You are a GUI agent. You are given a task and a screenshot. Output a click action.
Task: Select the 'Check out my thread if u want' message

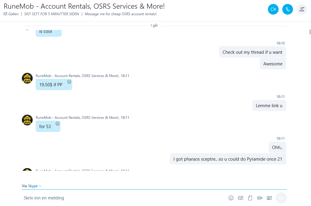pyautogui.click(x=253, y=52)
